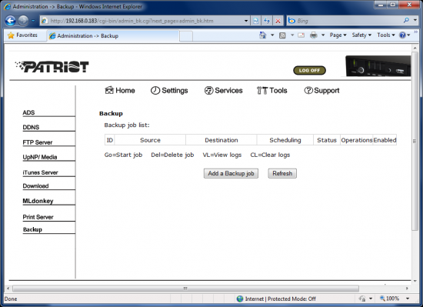This screenshot has height=307, width=423.
Task: Click the Home page icon in command bar
Action: [263, 35]
